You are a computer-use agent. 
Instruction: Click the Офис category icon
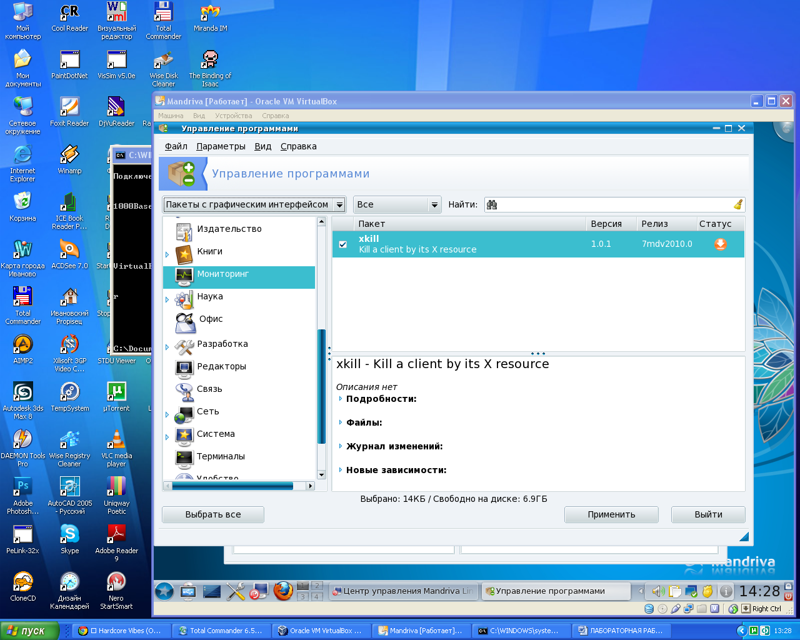pyautogui.click(x=185, y=321)
